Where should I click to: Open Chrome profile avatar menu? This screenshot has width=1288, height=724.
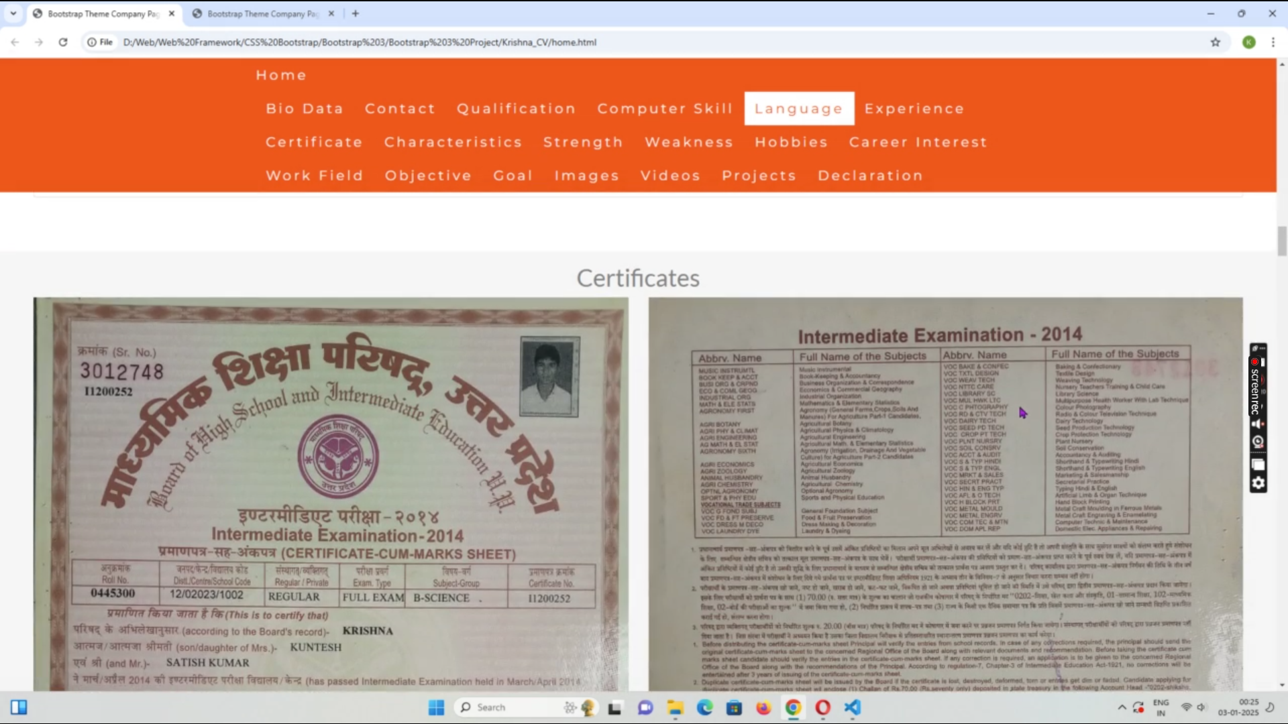click(x=1249, y=42)
